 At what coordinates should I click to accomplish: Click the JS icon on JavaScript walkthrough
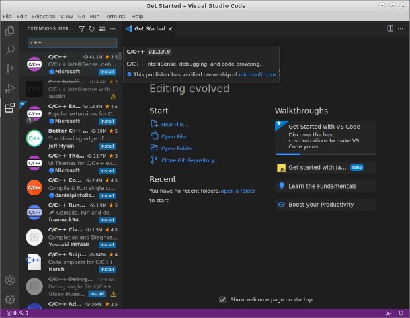pyautogui.click(x=282, y=168)
